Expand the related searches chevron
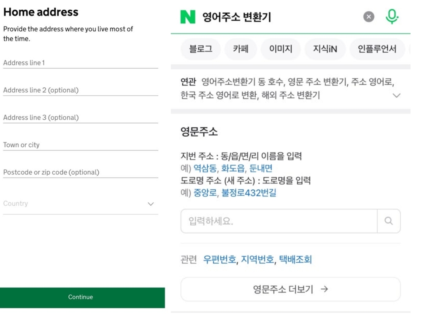The width and height of the screenshot is (422, 320). [x=396, y=95]
